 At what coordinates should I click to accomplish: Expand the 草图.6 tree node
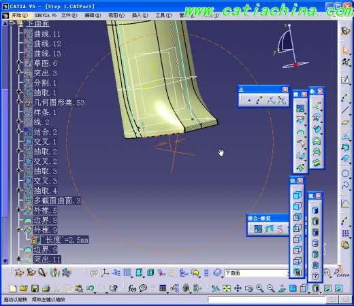coord(19,63)
